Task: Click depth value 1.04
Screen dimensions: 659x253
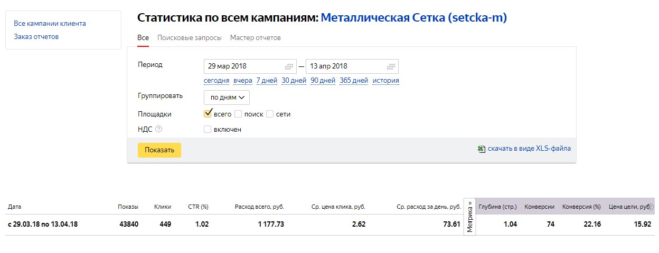Action: coord(510,224)
